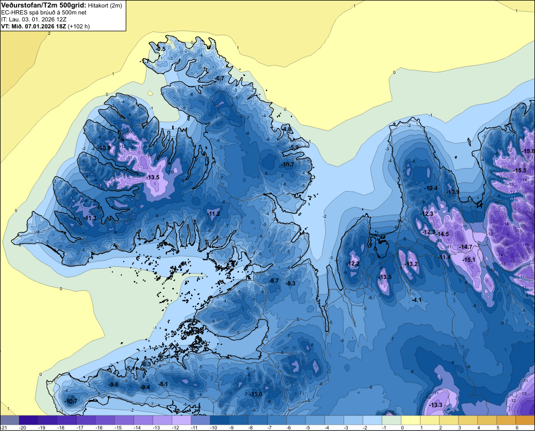
Task: Click the '-4.8' temperature value
Action: click(287, 130)
